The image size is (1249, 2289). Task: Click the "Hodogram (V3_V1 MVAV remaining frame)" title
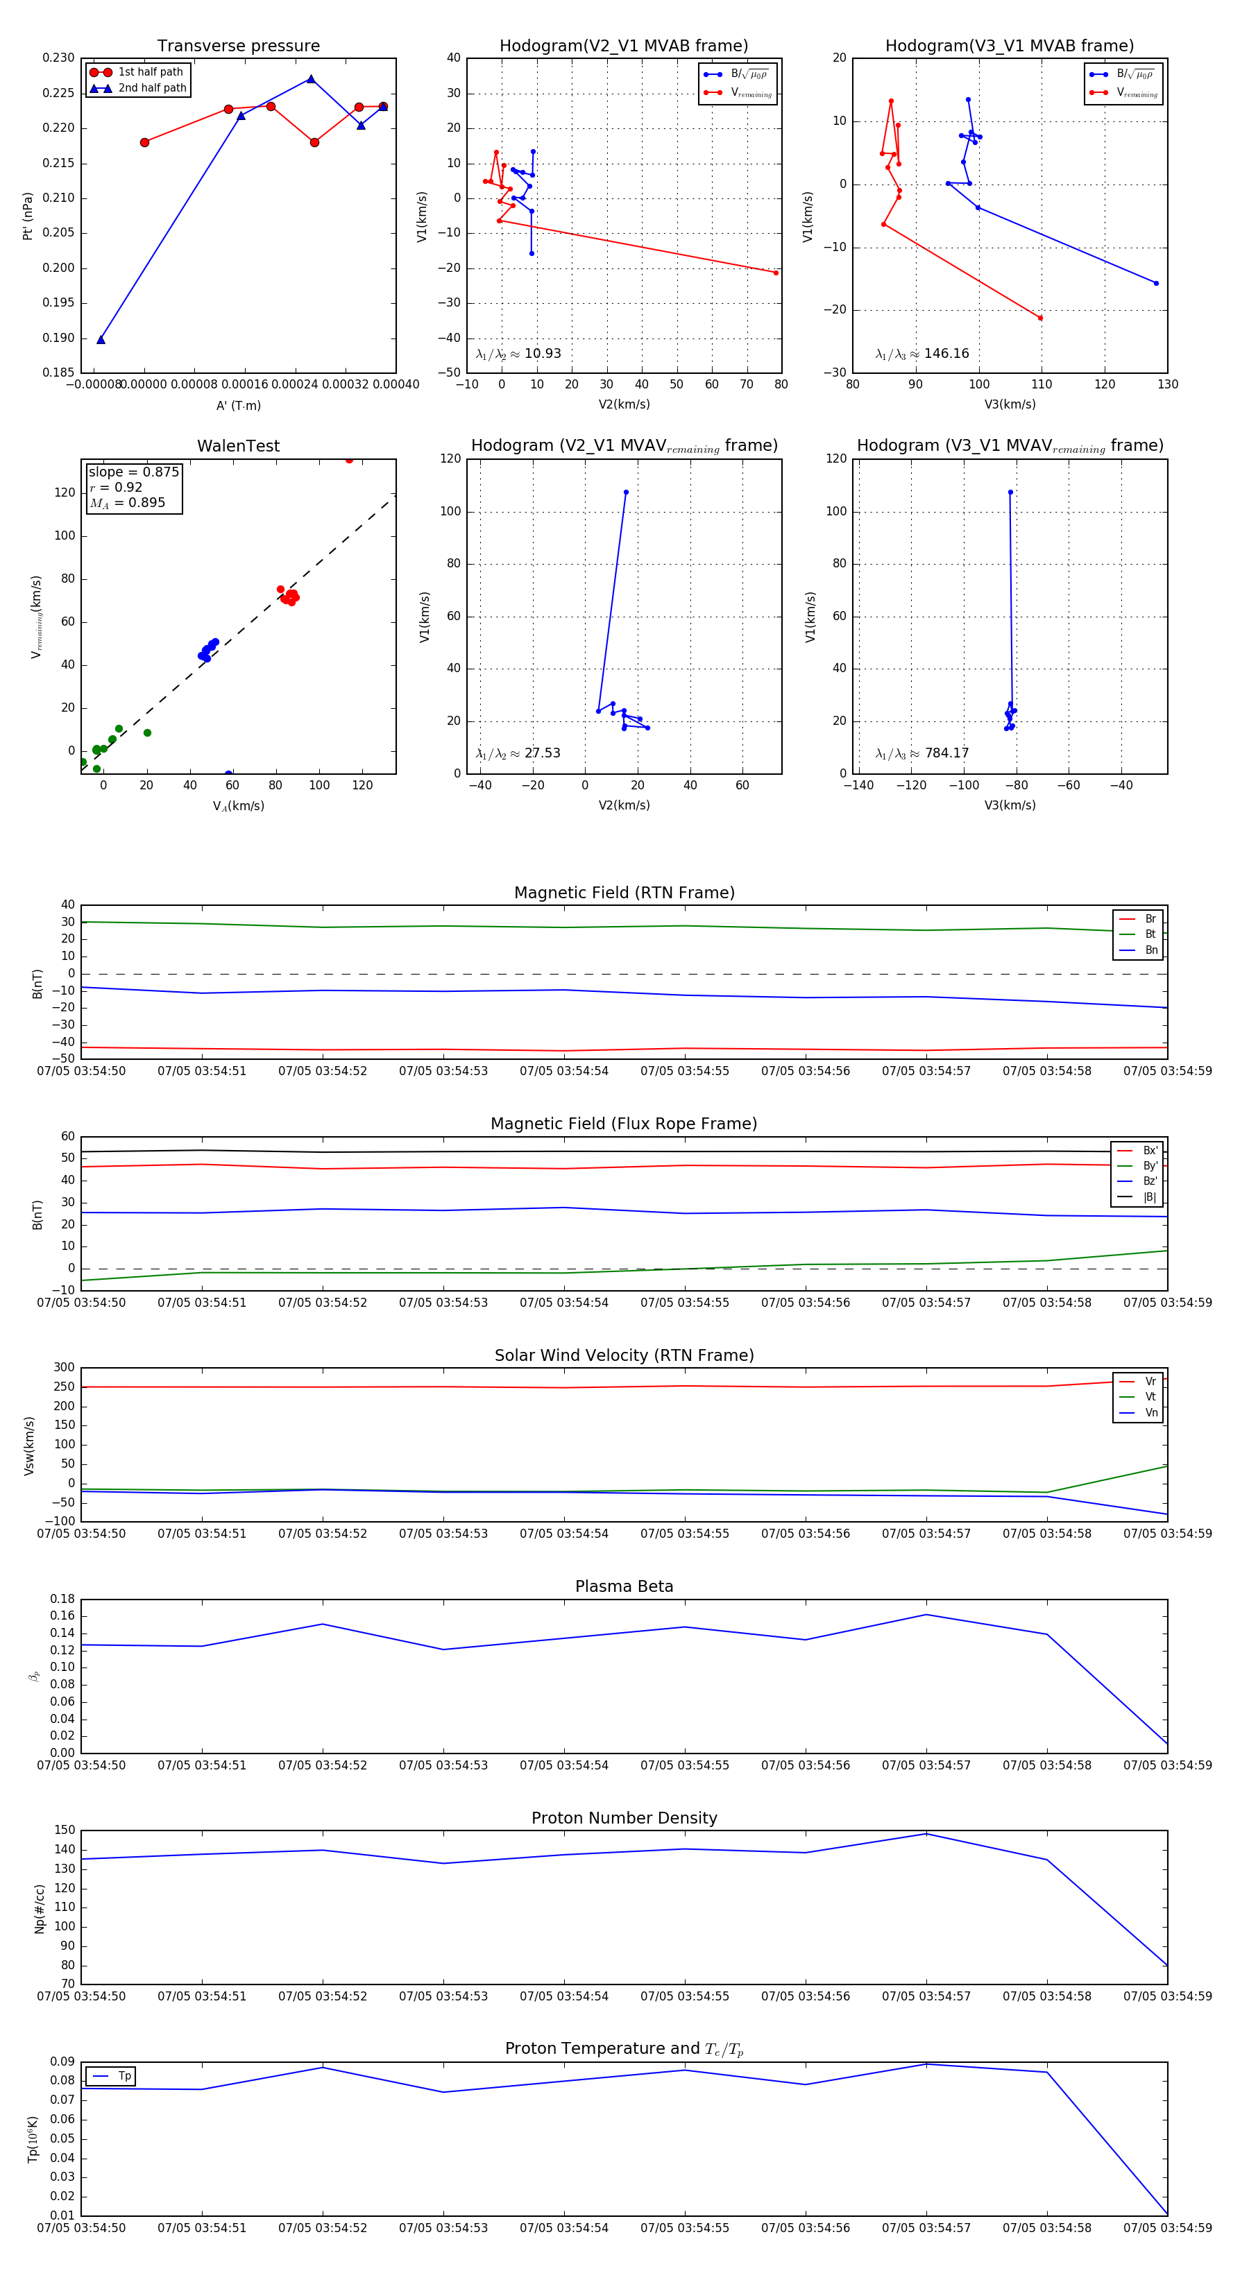point(1010,446)
